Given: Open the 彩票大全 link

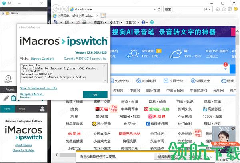Looking at the screenshot, I should coord(201,81).
